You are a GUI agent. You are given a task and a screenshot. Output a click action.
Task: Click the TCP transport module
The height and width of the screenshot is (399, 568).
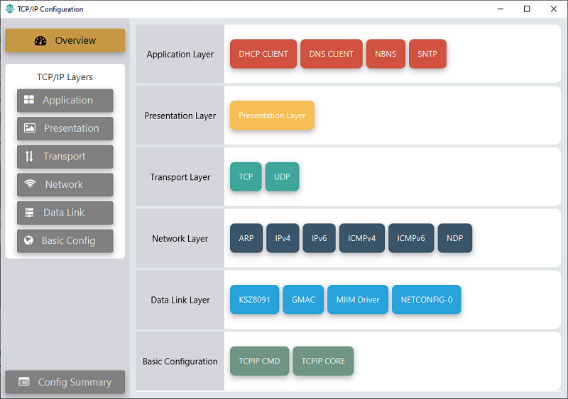click(x=246, y=177)
